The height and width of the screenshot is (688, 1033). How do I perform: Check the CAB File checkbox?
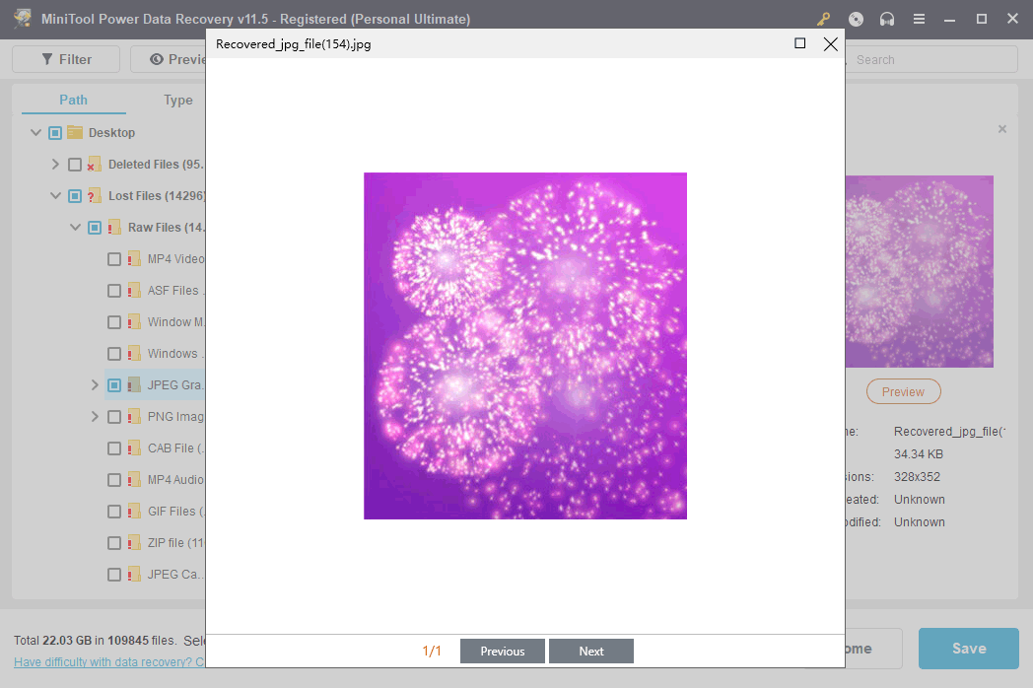tap(114, 448)
